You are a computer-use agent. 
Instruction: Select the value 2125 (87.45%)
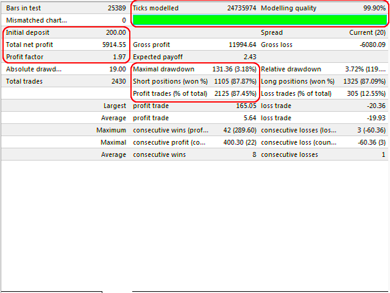pyautogui.click(x=235, y=93)
